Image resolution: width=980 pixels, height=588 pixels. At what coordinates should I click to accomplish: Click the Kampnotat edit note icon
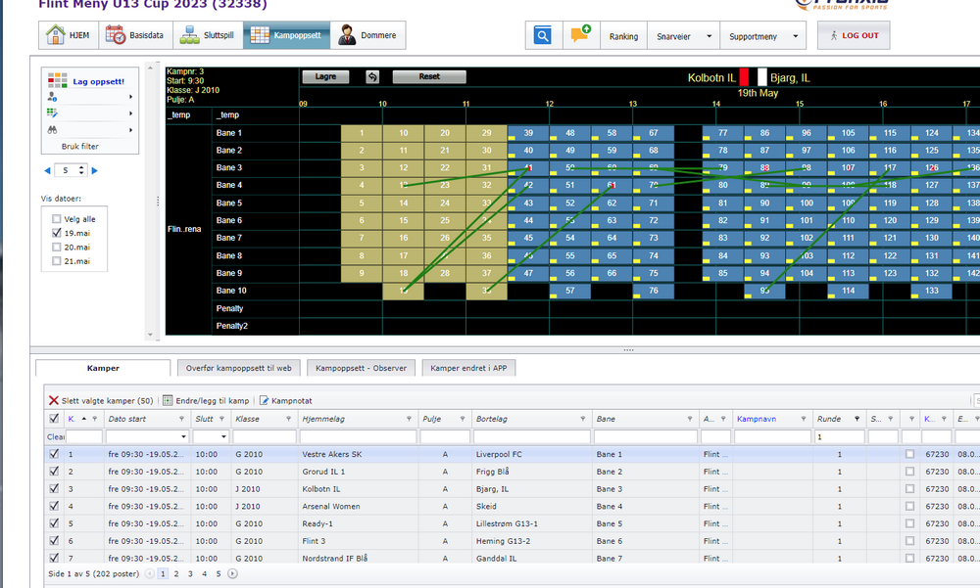pyautogui.click(x=264, y=401)
